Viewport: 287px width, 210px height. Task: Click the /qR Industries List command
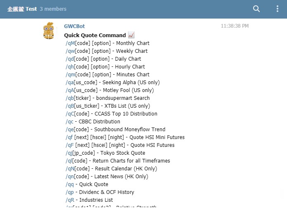pos(70,200)
